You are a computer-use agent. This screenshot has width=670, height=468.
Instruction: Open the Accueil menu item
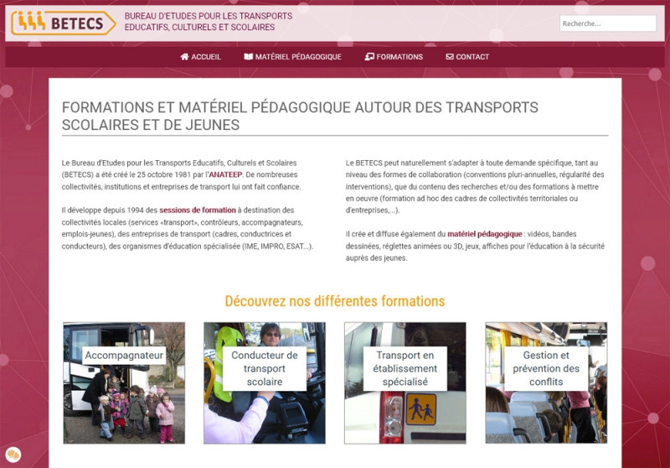[x=200, y=57]
